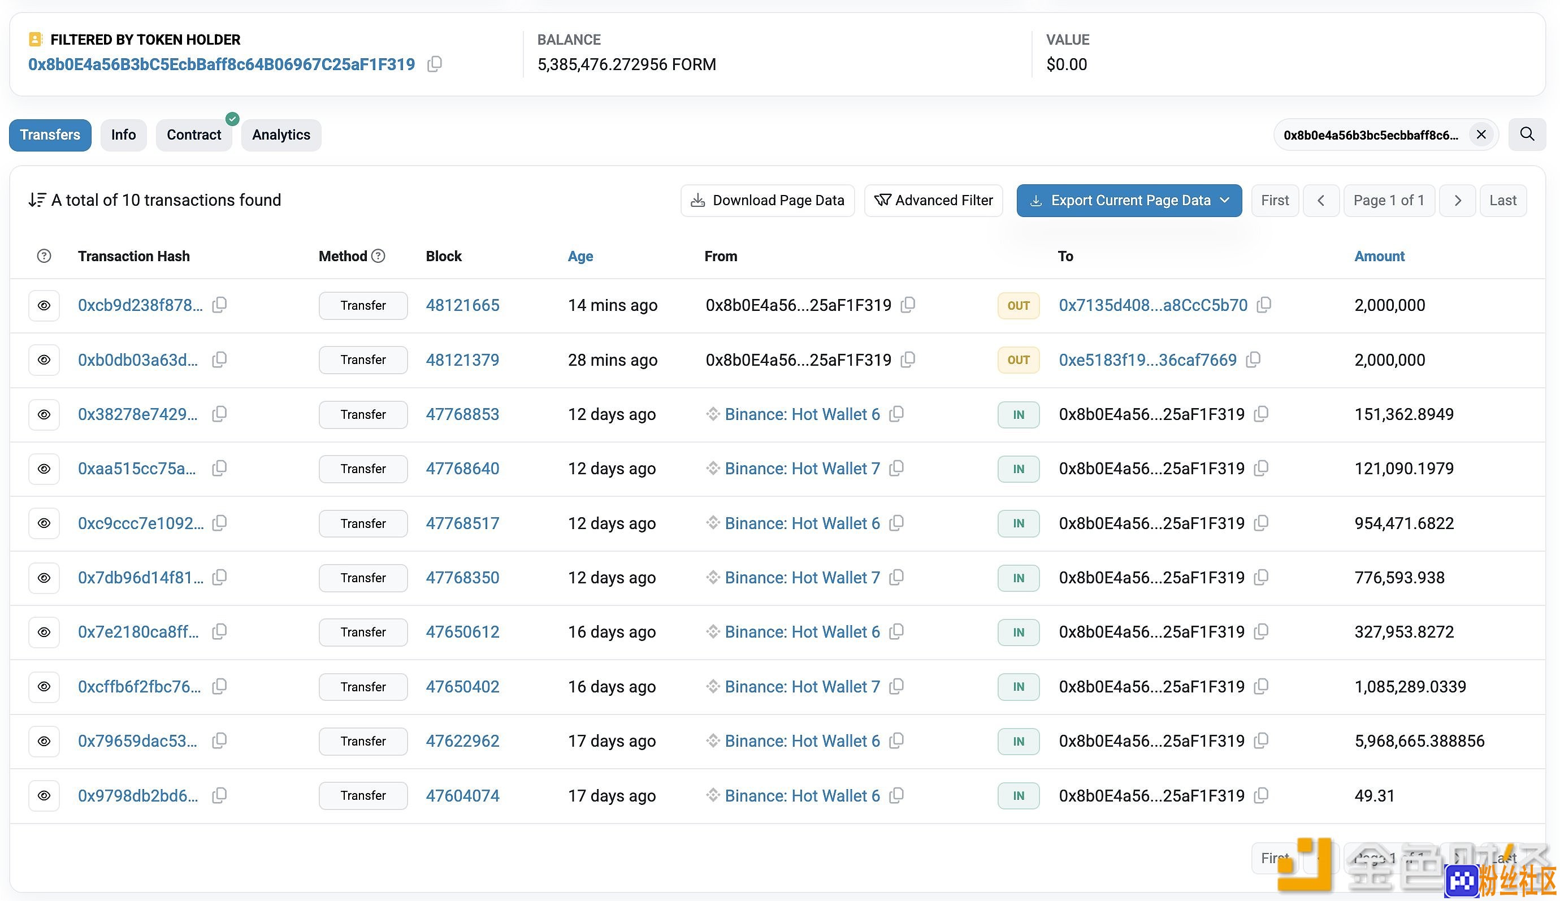Clear the address filter with the X
The image size is (1560, 901).
click(x=1481, y=135)
